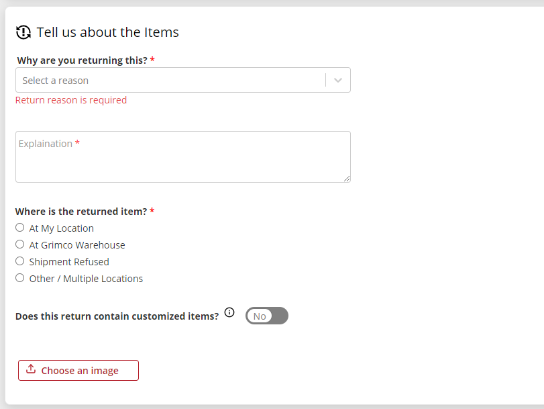The width and height of the screenshot is (544, 409).
Task: Click the red asterisk after "Why are you returning this?"
Action: tap(152, 60)
